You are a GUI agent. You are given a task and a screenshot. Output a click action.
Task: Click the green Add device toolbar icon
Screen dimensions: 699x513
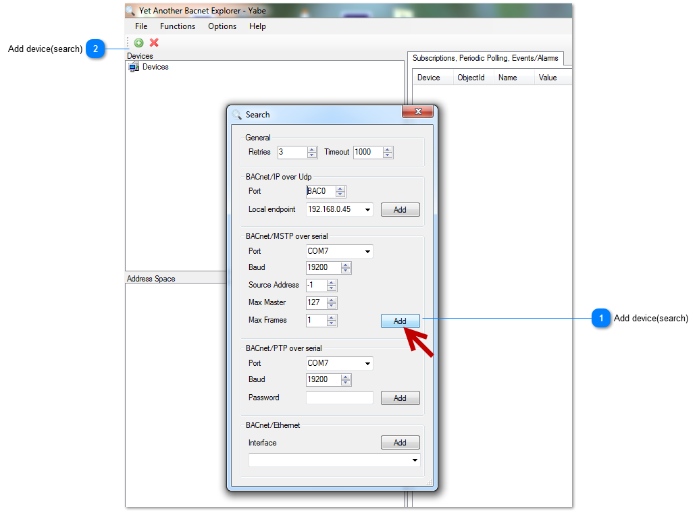coord(138,43)
